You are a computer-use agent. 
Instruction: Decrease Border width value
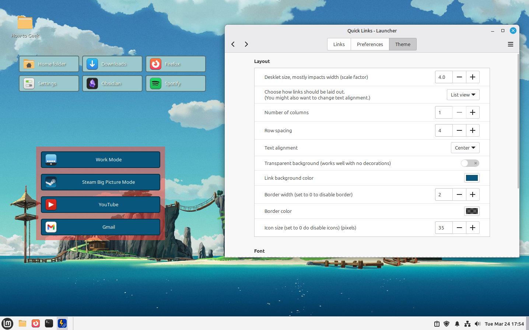click(459, 194)
